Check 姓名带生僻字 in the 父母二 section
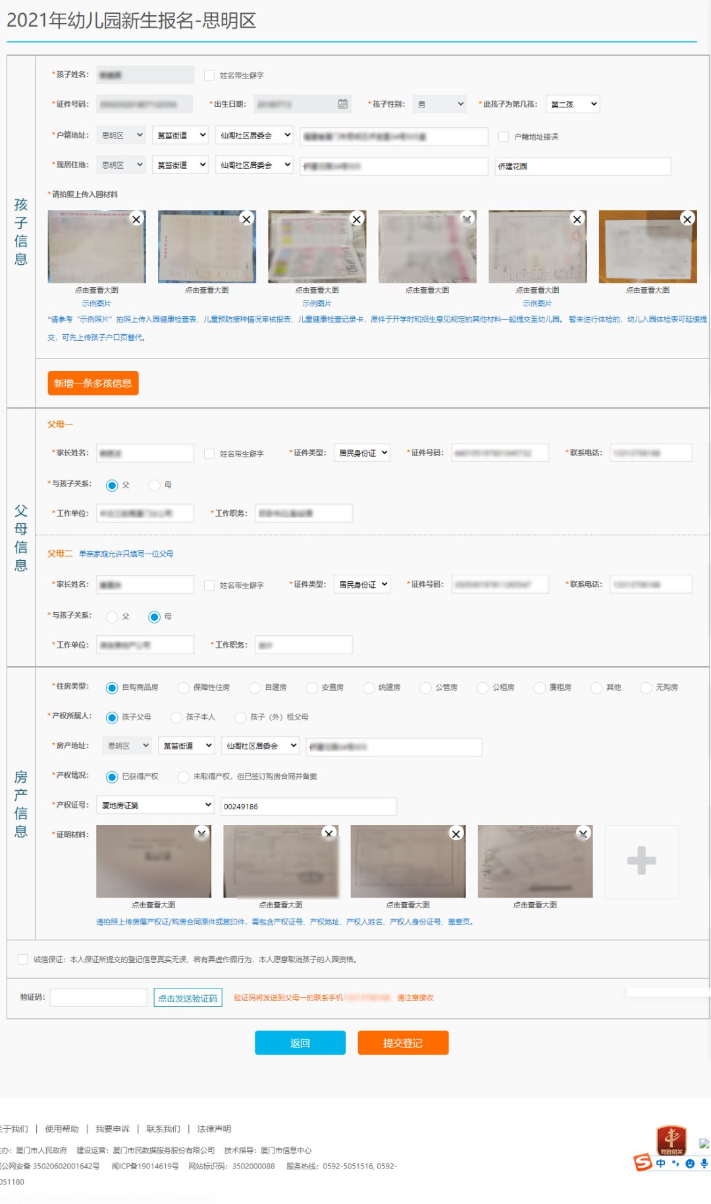 tap(209, 585)
